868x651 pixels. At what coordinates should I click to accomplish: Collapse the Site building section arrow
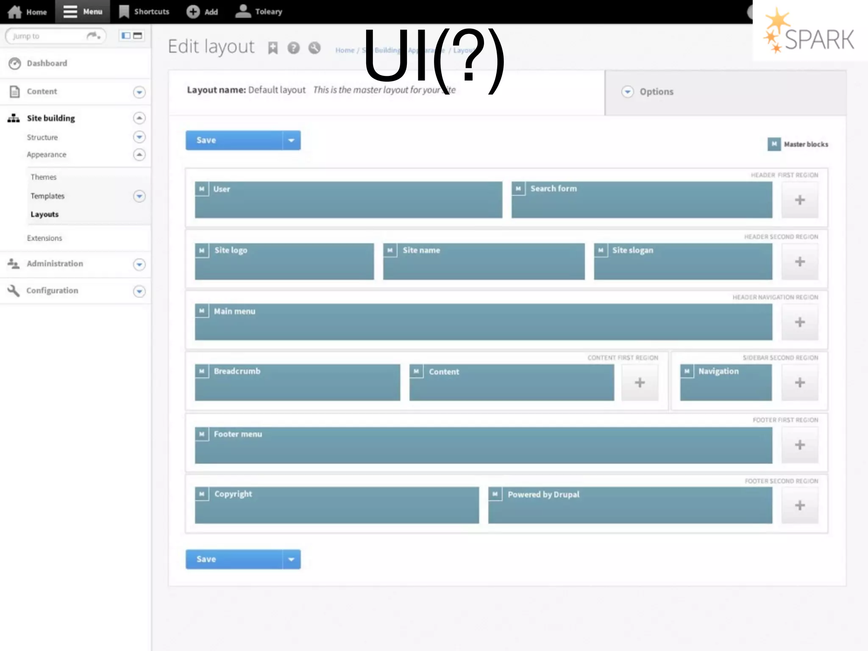click(x=139, y=118)
